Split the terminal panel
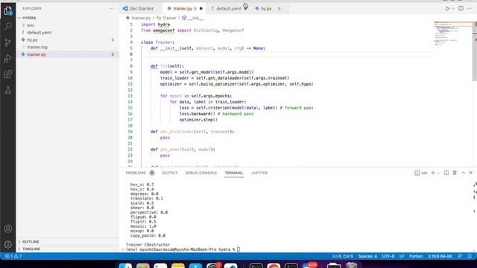 (446, 173)
